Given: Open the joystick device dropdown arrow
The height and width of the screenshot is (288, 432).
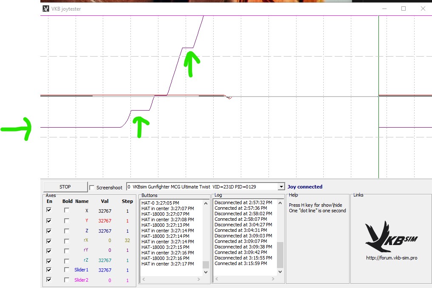Looking at the screenshot, I should pyautogui.click(x=281, y=187).
